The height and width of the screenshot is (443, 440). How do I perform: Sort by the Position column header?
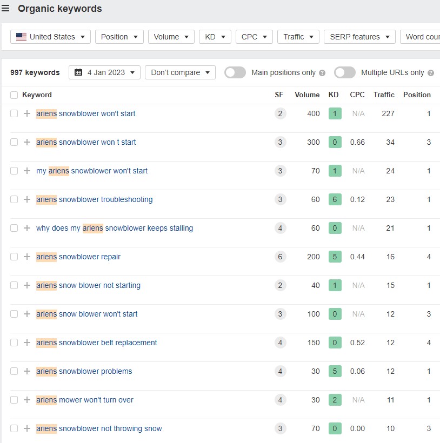pyautogui.click(x=417, y=95)
